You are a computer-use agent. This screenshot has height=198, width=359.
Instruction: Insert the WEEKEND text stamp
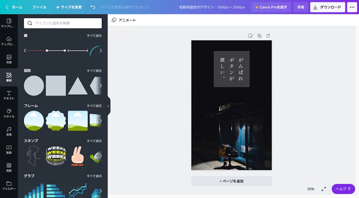click(56, 156)
